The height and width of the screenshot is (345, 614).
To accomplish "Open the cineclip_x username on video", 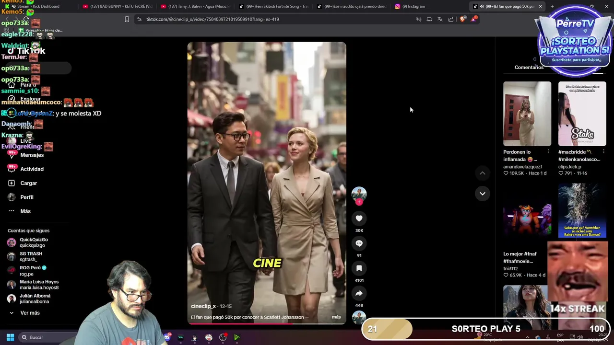I will (203, 306).
